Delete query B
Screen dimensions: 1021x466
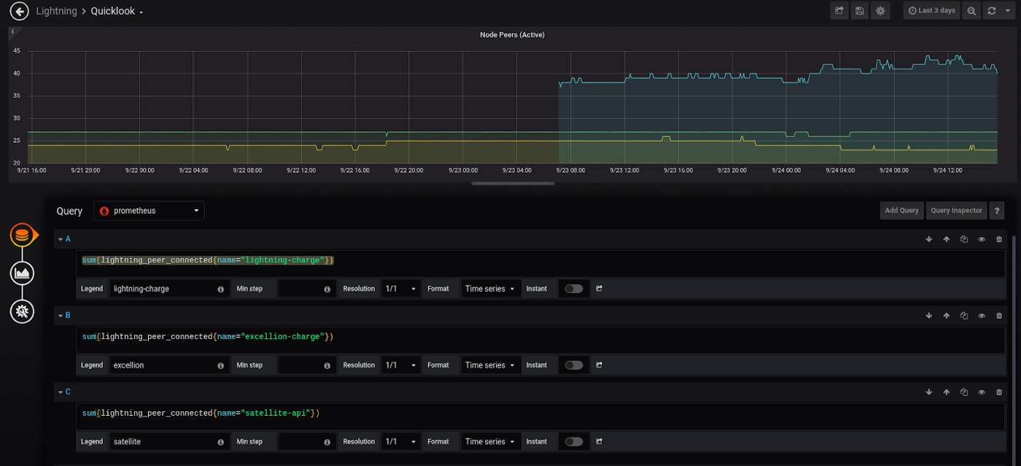tap(999, 316)
